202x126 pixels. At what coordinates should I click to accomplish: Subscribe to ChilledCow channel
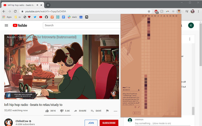coord(109,123)
